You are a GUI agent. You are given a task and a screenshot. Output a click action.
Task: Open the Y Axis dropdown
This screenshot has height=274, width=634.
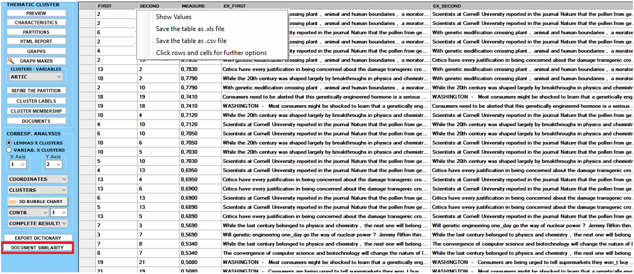[x=53, y=165]
